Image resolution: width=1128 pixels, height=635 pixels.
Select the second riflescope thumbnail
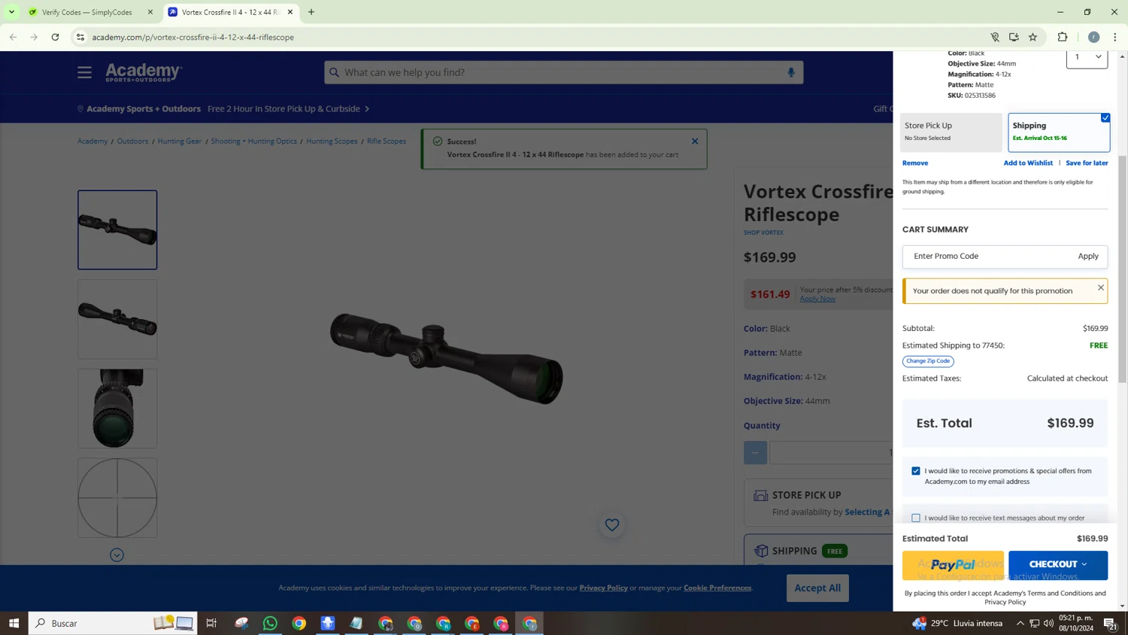tap(117, 319)
